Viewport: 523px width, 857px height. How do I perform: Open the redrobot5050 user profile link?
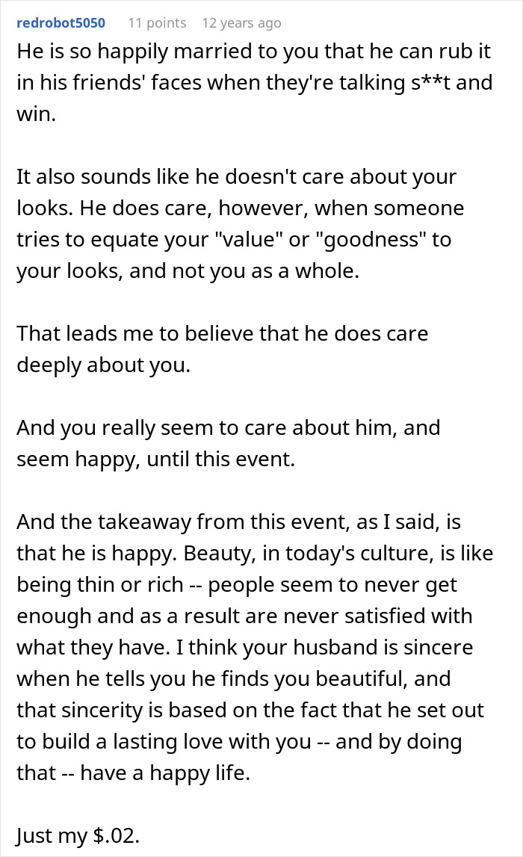coord(61,23)
